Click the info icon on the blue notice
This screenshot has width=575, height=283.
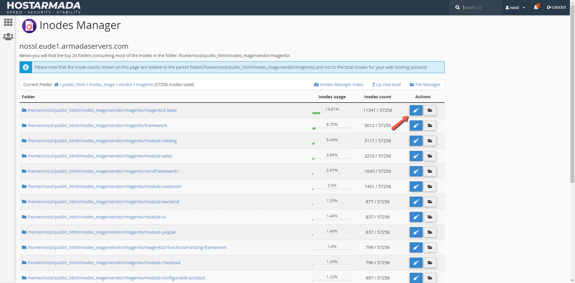tap(25, 67)
